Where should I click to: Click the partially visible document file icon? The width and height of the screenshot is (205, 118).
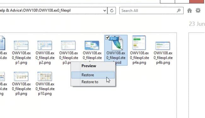pyautogui.click(x=2, y=43)
